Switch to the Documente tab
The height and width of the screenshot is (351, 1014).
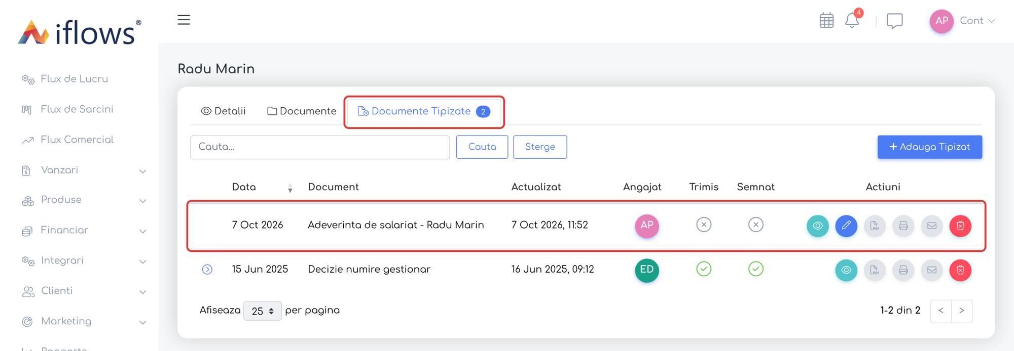[302, 111]
